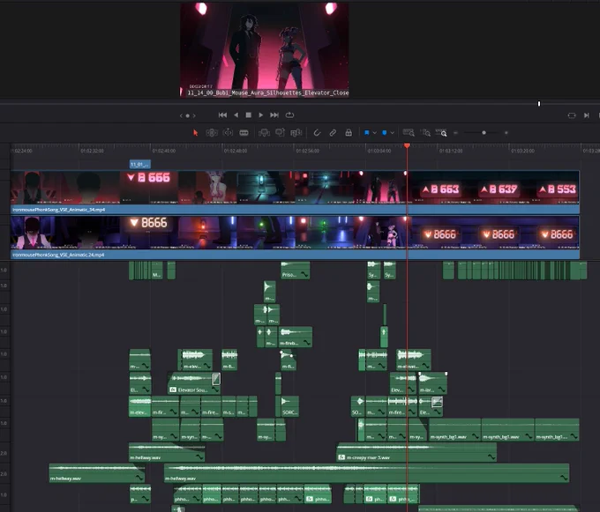Switch to Trim Edit Mode tool
Screen dimensions: 600x512
212,132
